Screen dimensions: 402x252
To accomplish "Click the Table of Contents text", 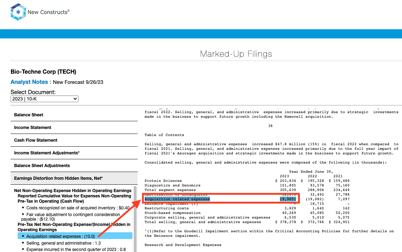I will click(164, 135).
